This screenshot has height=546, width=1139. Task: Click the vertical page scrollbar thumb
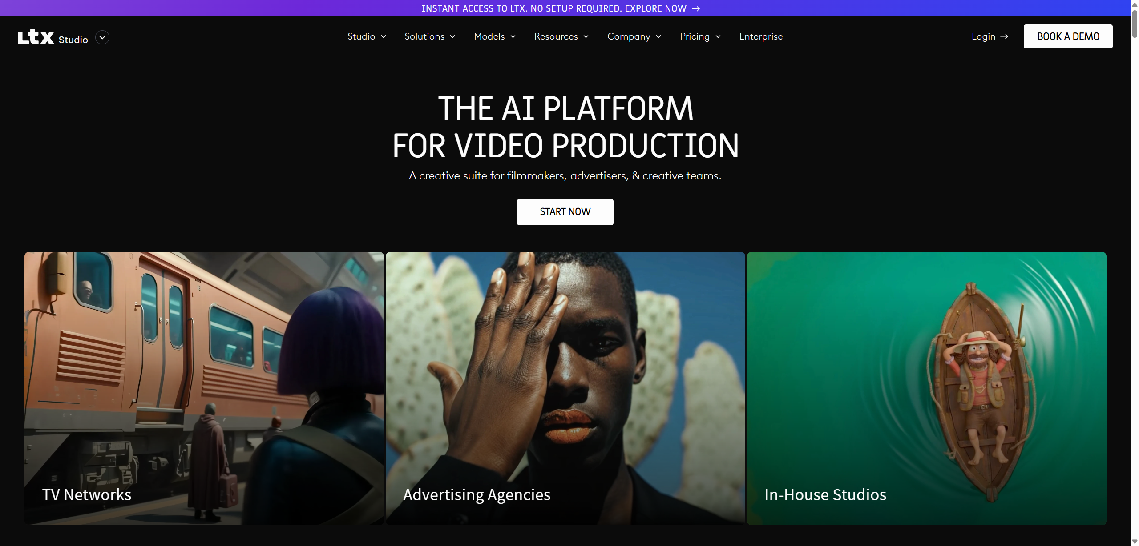[1135, 24]
